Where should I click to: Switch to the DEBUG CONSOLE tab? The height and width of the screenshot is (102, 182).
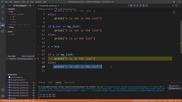(69, 82)
